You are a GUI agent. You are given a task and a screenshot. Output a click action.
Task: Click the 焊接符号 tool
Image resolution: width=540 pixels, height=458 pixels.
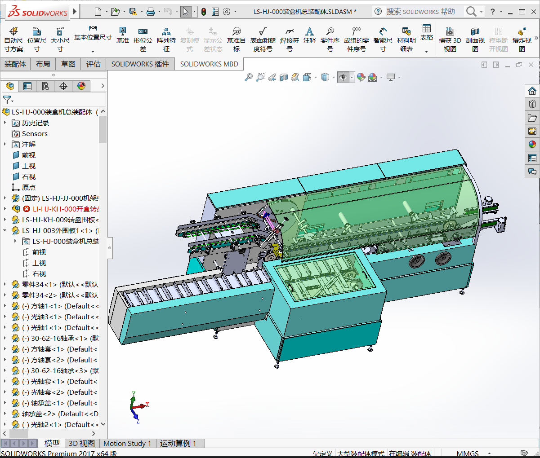(x=290, y=39)
